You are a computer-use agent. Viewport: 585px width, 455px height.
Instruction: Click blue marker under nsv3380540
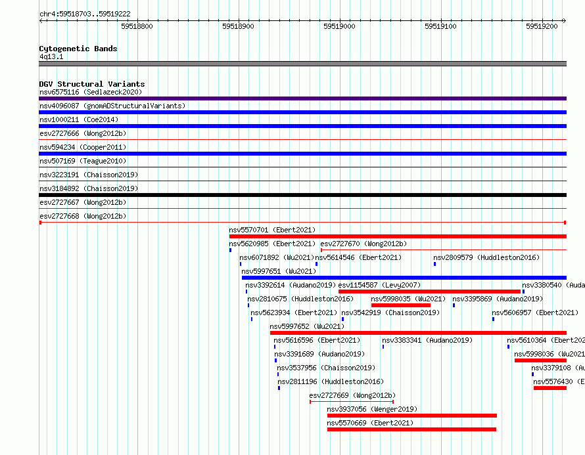point(523,292)
